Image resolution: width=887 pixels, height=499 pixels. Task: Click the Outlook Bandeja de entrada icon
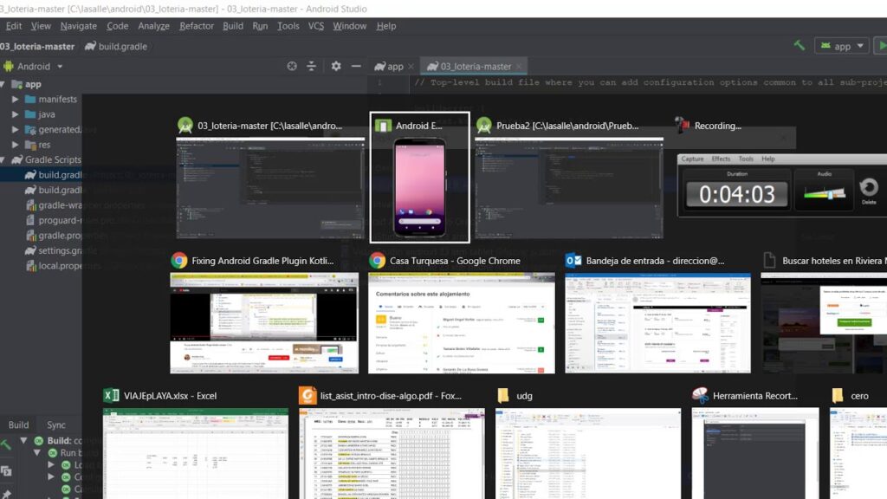pyautogui.click(x=573, y=260)
